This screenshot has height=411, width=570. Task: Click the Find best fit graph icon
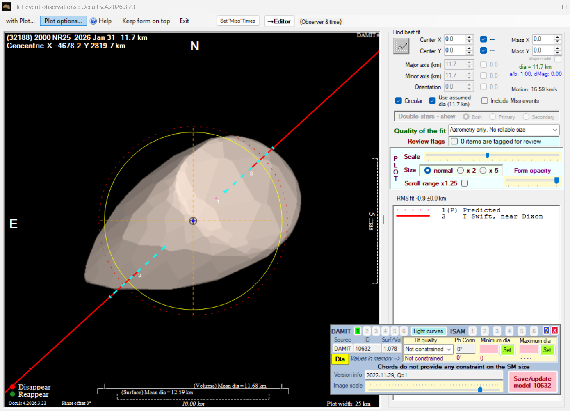pos(401,46)
